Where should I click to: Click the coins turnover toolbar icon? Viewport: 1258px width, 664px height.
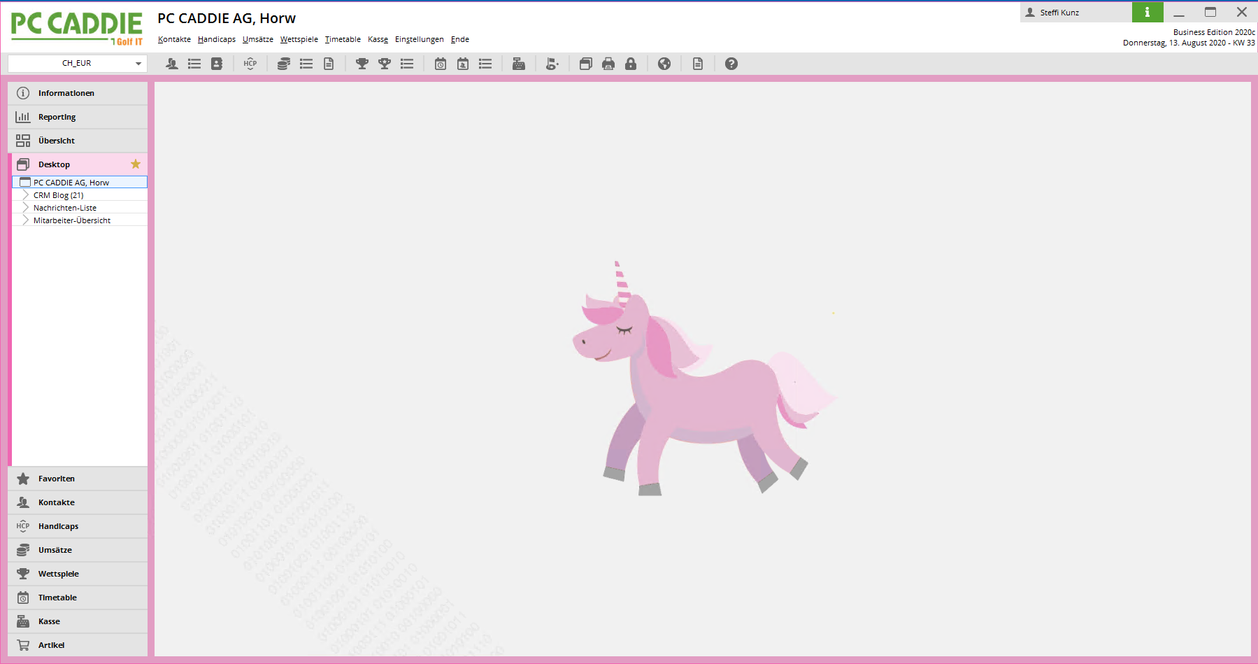pyautogui.click(x=283, y=64)
